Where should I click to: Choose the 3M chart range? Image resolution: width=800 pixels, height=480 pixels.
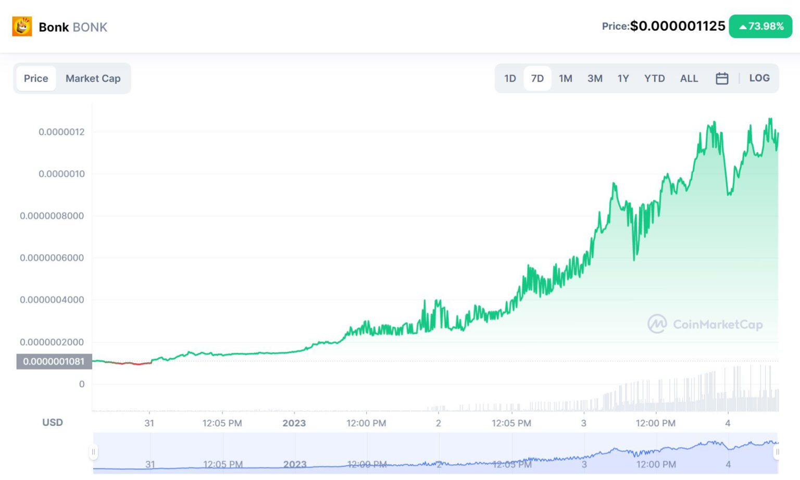coord(595,79)
